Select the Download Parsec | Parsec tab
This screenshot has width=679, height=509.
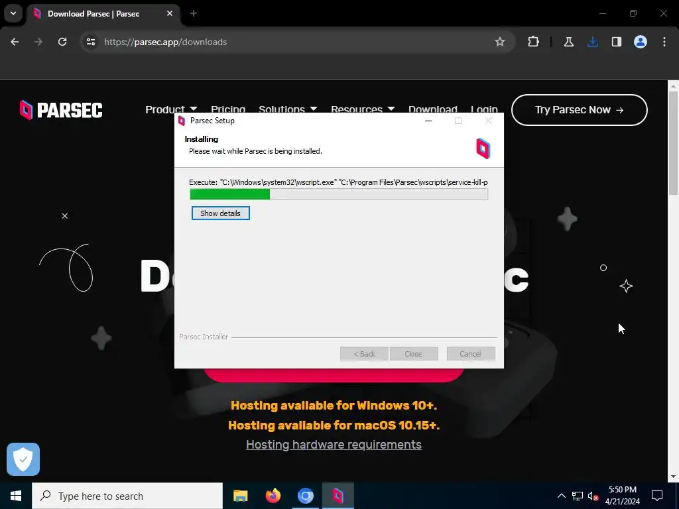click(104, 14)
